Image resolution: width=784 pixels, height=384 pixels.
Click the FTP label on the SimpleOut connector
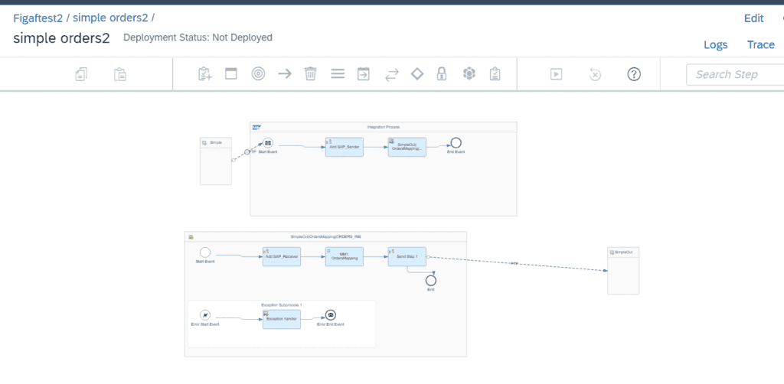pos(514,263)
